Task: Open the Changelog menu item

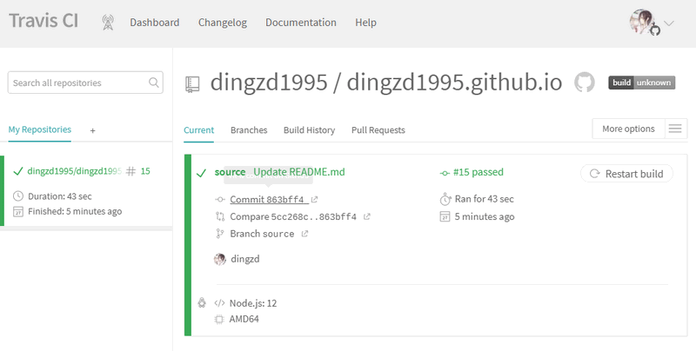Action: (x=223, y=23)
